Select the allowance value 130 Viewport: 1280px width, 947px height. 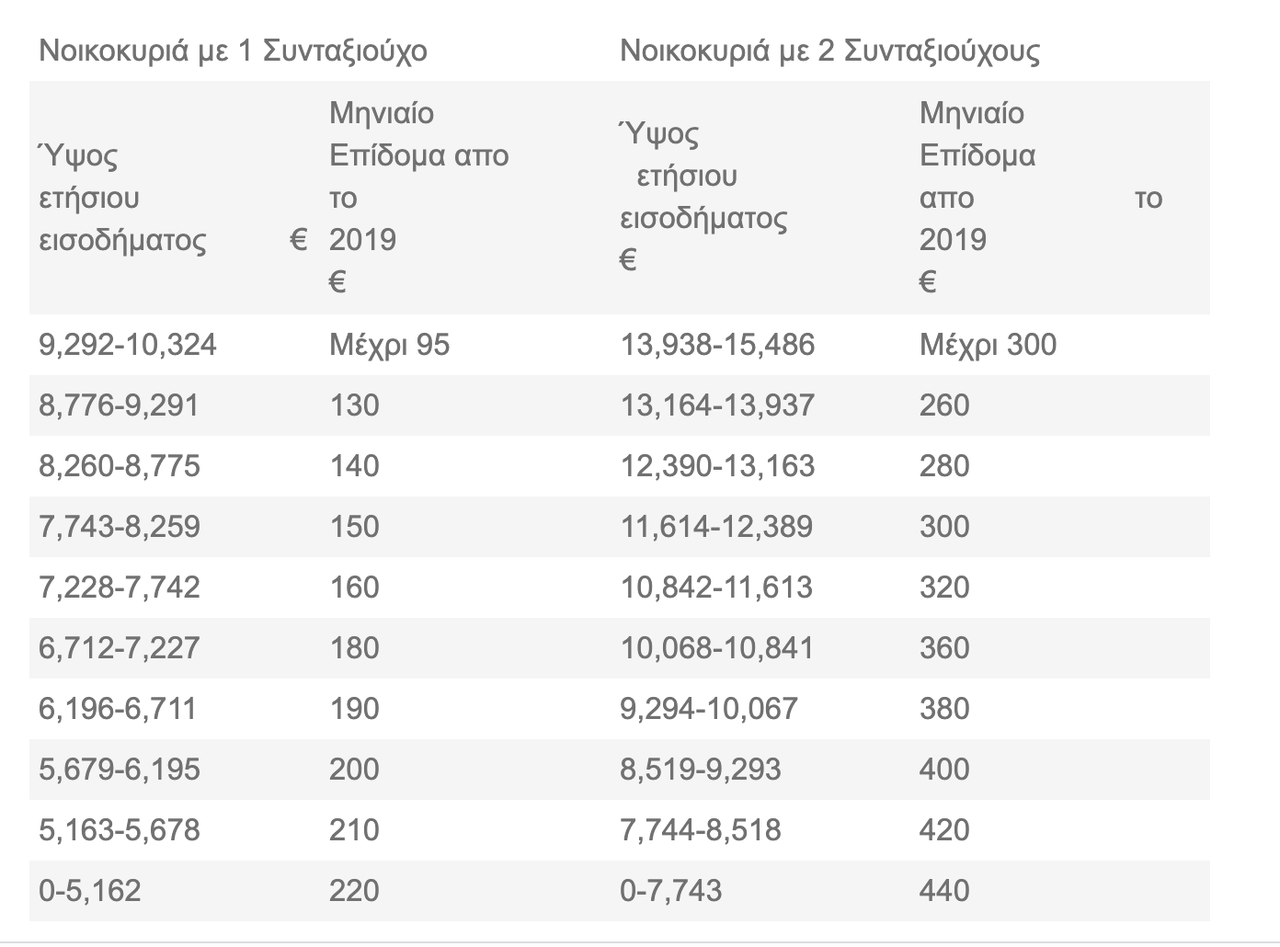[x=354, y=405]
